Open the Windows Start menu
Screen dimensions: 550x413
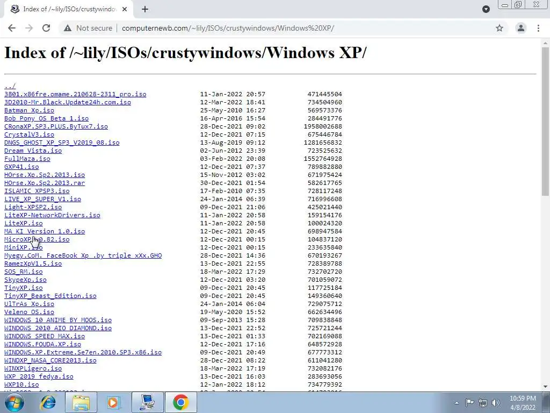15,403
